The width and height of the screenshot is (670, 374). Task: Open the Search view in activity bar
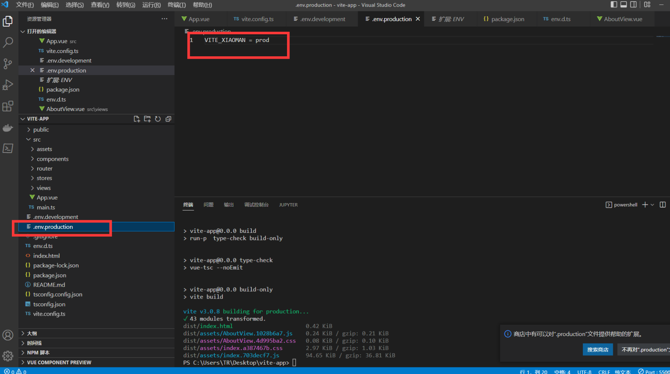(x=8, y=42)
